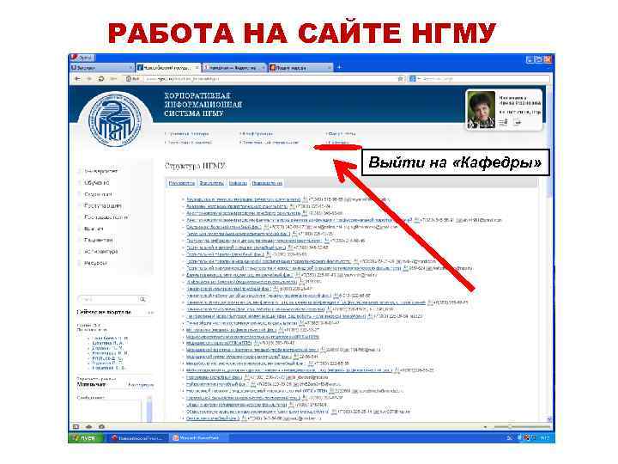Open 'Ресурсы' in the left sidebar
Viewport: 618px width, 464px height.
(95, 263)
